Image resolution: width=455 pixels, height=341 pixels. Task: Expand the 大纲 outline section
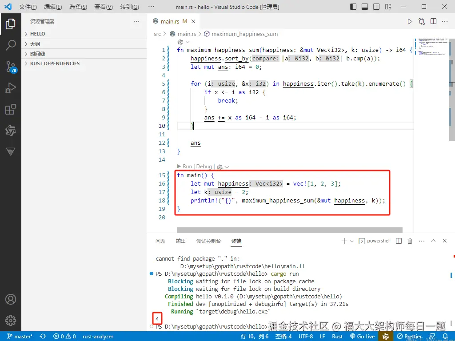pyautogui.click(x=84, y=44)
